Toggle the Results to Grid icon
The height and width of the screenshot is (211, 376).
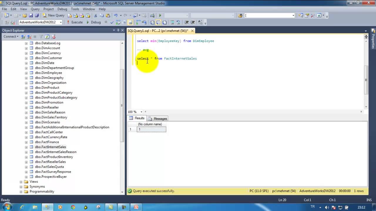tap(158, 22)
